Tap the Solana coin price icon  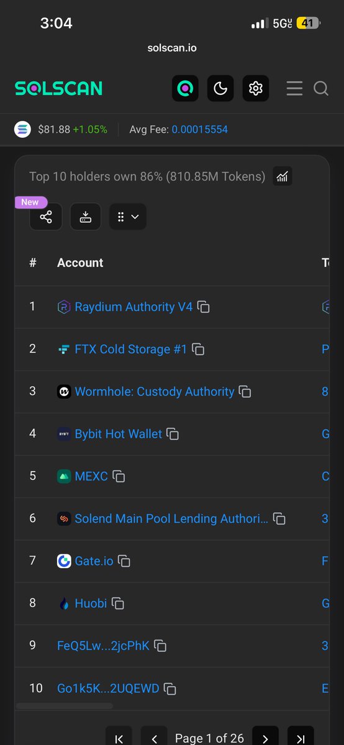tap(23, 130)
